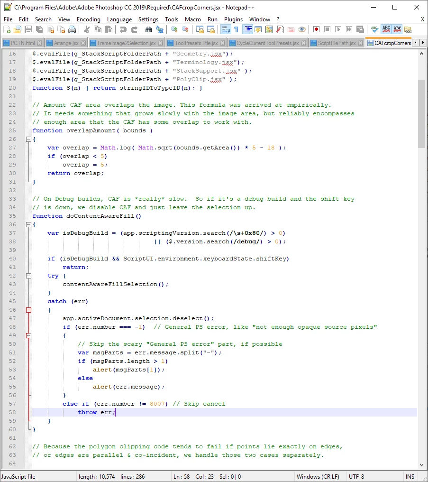Click the Synchronize Horizontal Scrolling icon
428x482 pixels.
pos(210,29)
